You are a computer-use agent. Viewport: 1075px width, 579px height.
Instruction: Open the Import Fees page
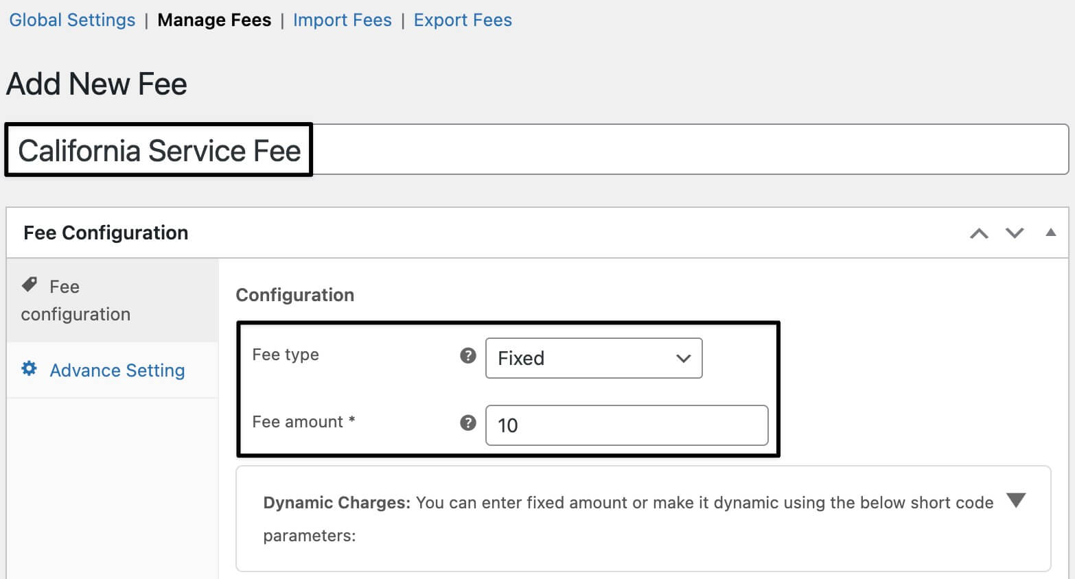(x=342, y=20)
